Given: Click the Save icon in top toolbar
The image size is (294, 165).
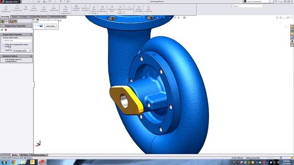Looking at the screenshot, I should [x=39, y=1].
